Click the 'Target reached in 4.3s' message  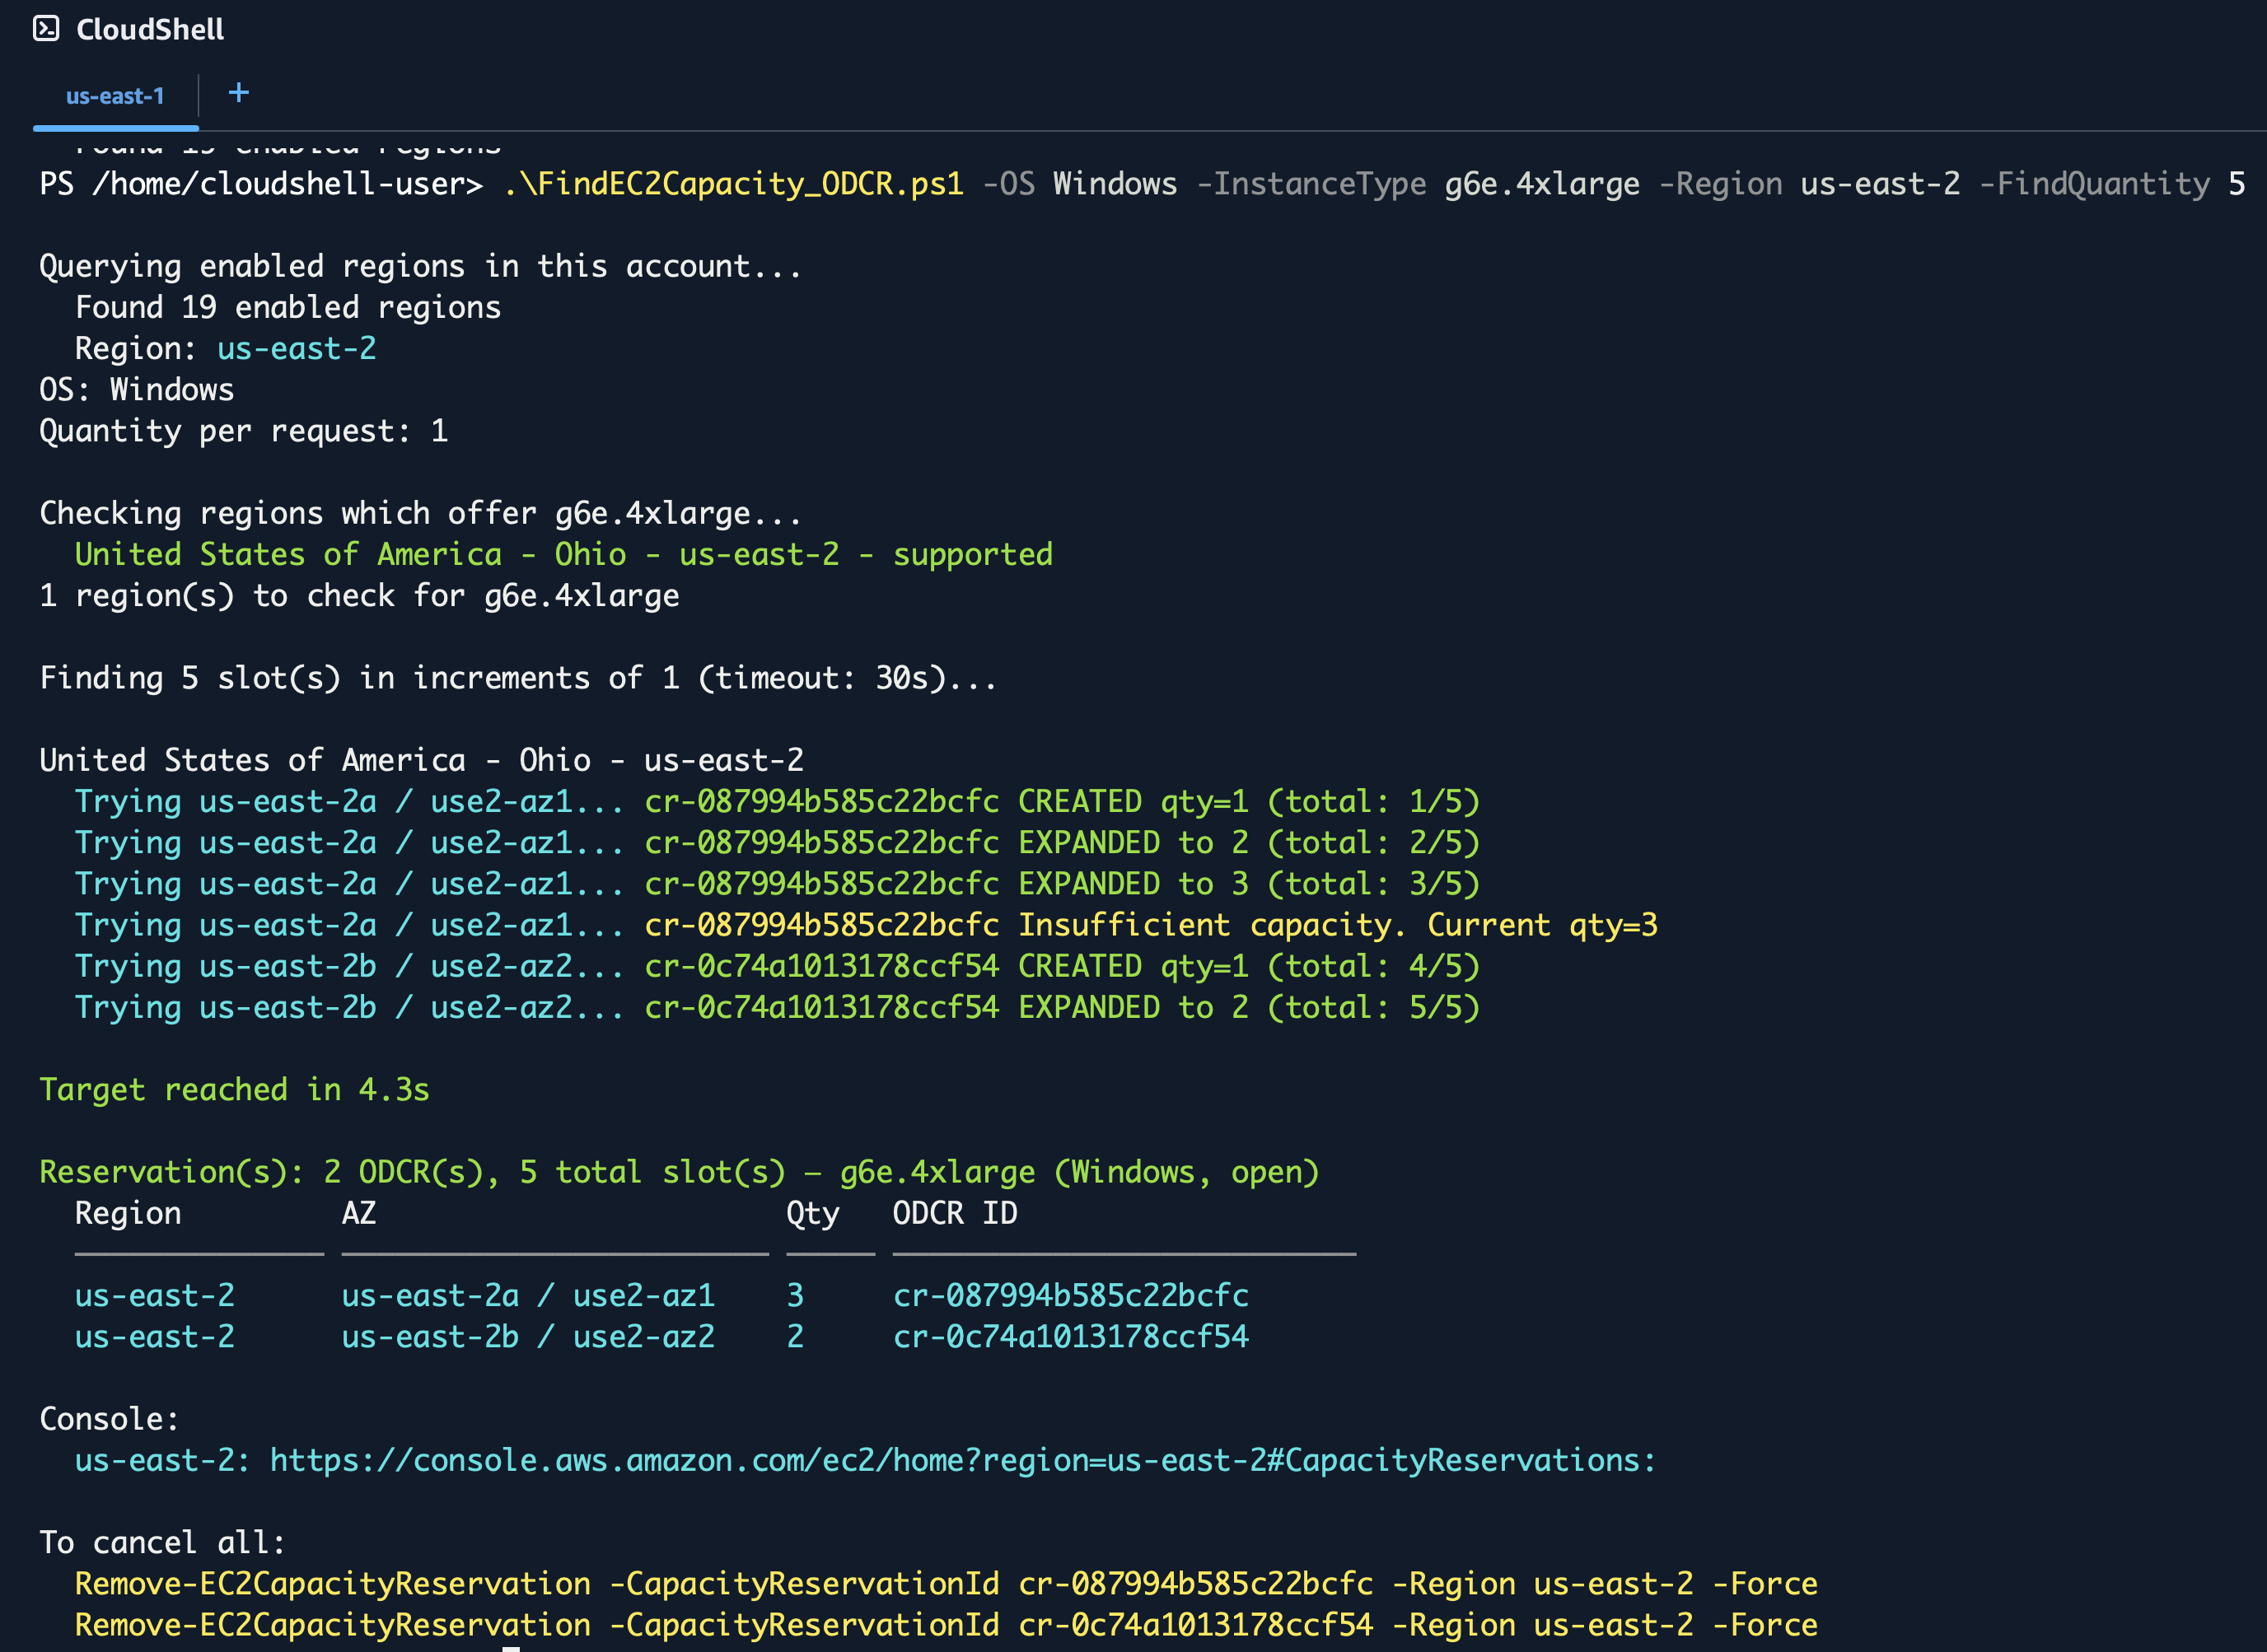click(234, 1089)
